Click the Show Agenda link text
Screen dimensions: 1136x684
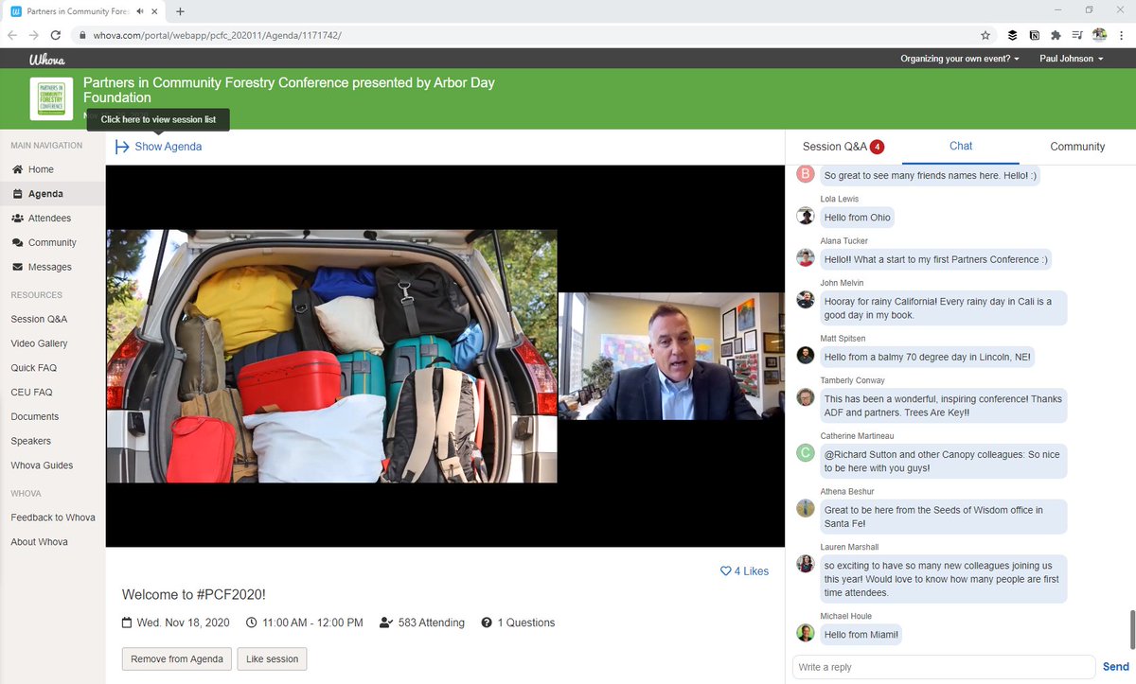point(169,147)
